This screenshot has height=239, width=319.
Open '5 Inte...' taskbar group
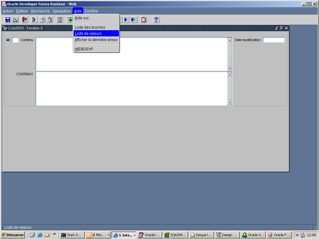124,235
